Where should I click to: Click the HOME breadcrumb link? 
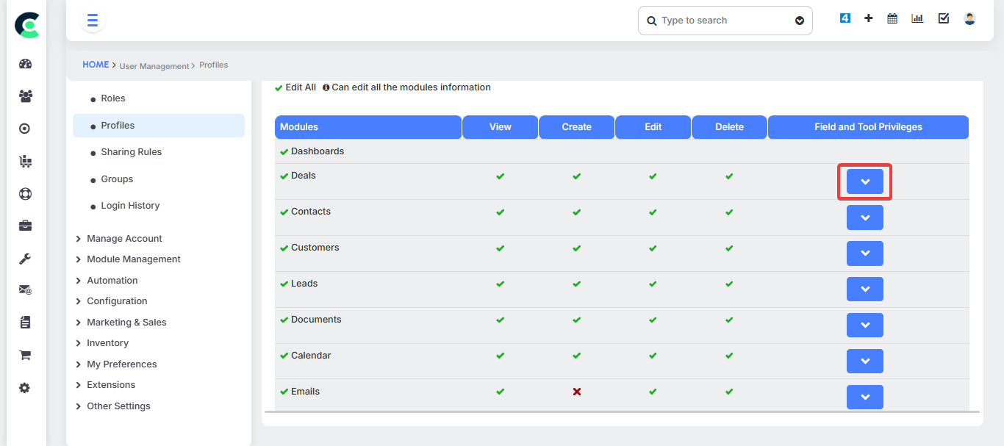click(96, 65)
